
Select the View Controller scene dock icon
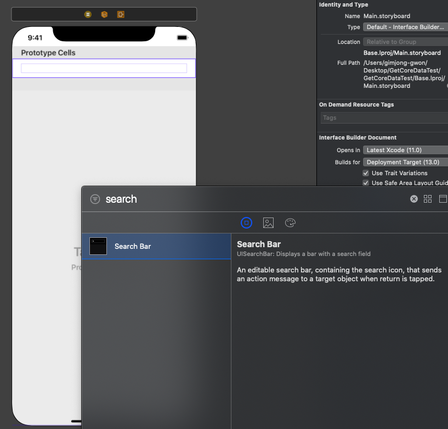coord(88,14)
